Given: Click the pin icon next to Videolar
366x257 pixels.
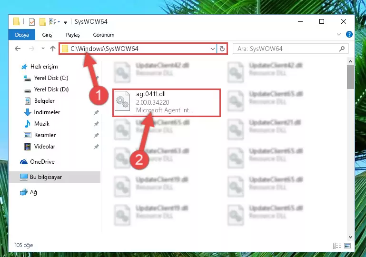Looking at the screenshot, I should 96,147.
